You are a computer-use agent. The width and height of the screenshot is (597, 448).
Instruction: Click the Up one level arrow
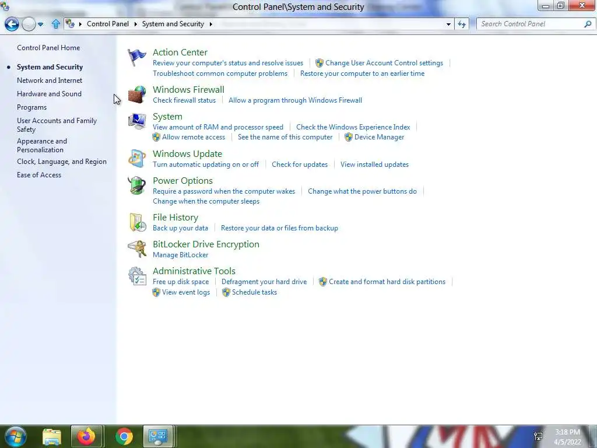(55, 24)
